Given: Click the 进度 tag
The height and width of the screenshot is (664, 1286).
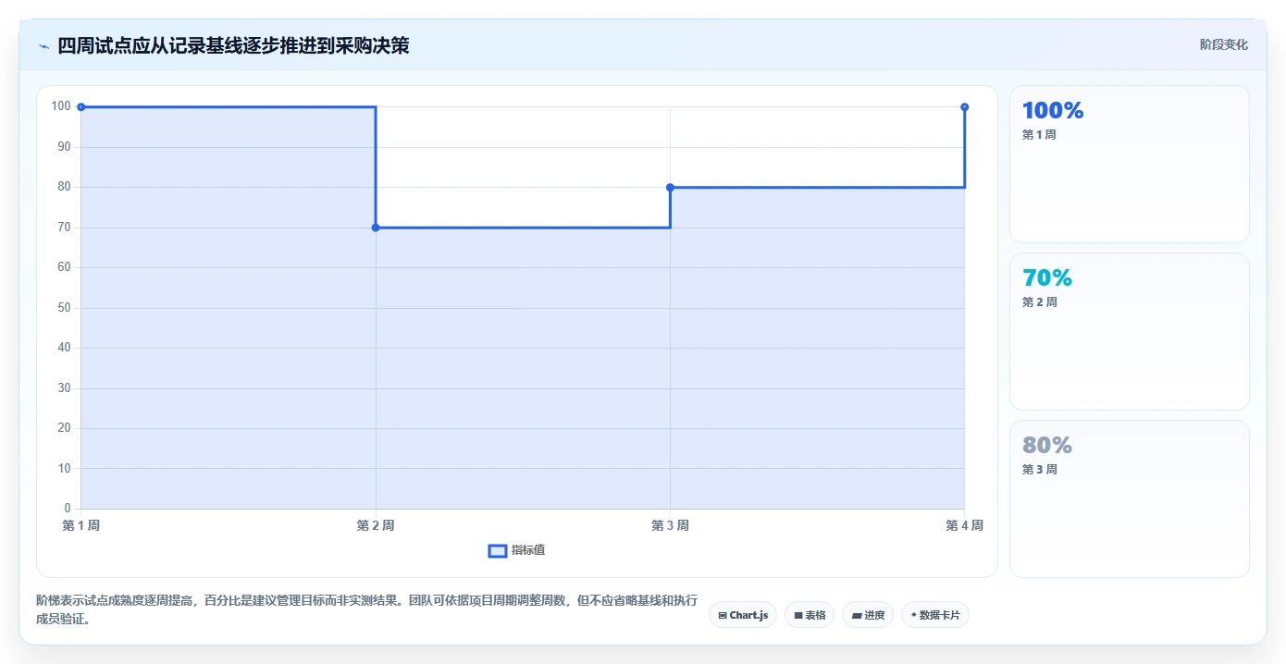Looking at the screenshot, I should tap(868, 615).
